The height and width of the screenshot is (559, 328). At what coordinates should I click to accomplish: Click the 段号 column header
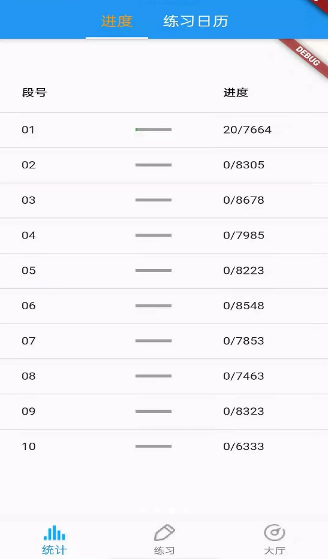(34, 93)
